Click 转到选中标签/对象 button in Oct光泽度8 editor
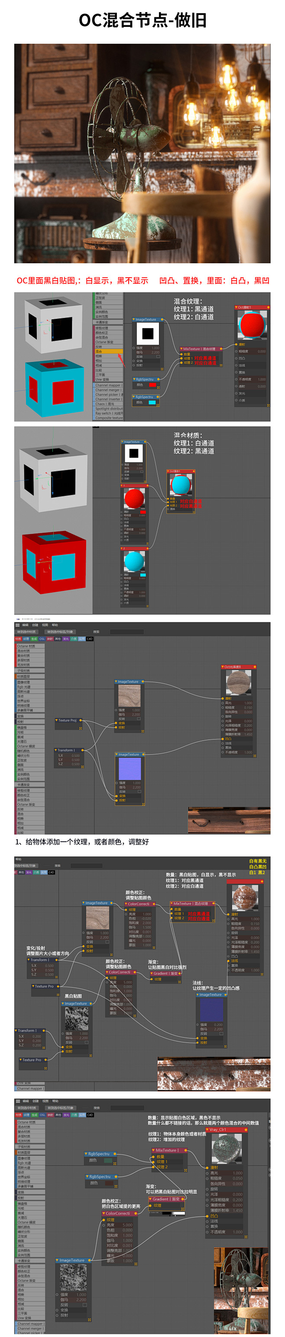Image resolution: width=285 pixels, height=1337 pixels. point(60,632)
